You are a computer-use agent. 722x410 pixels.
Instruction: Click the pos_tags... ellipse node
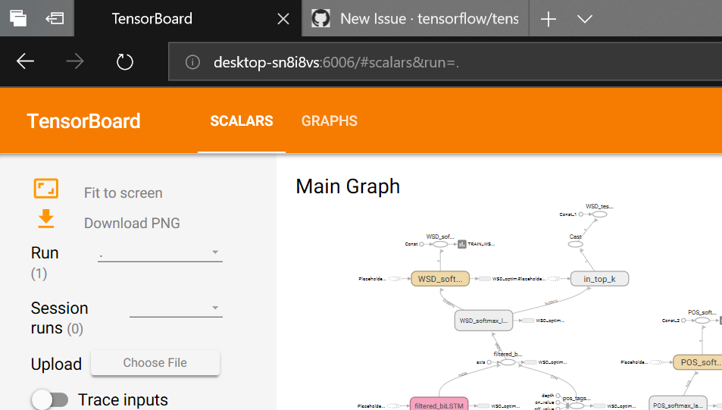[577, 406]
